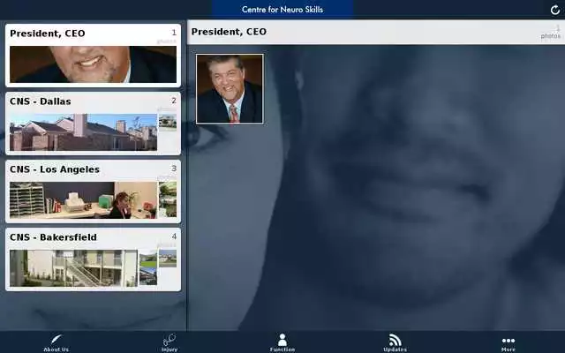The height and width of the screenshot is (353, 565).
Task: Tap the More three-dots icon
Action: (x=508, y=340)
